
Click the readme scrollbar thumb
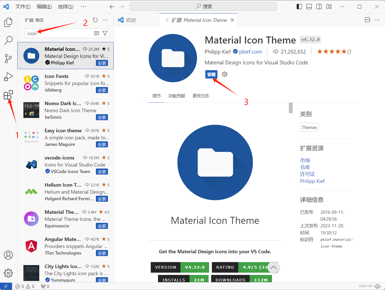(x=291, y=108)
